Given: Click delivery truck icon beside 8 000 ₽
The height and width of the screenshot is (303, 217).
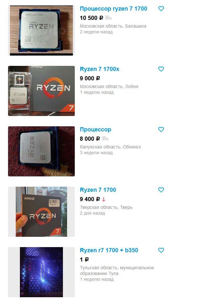Looking at the screenshot, I should click(105, 138).
